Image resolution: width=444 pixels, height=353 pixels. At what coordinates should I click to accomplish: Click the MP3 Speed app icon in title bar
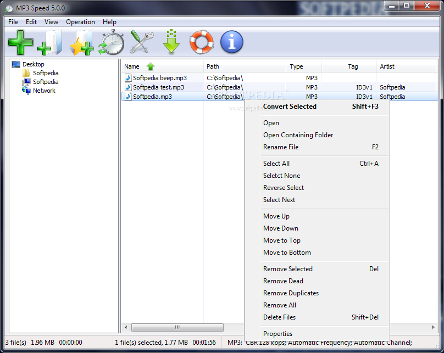[9, 8]
